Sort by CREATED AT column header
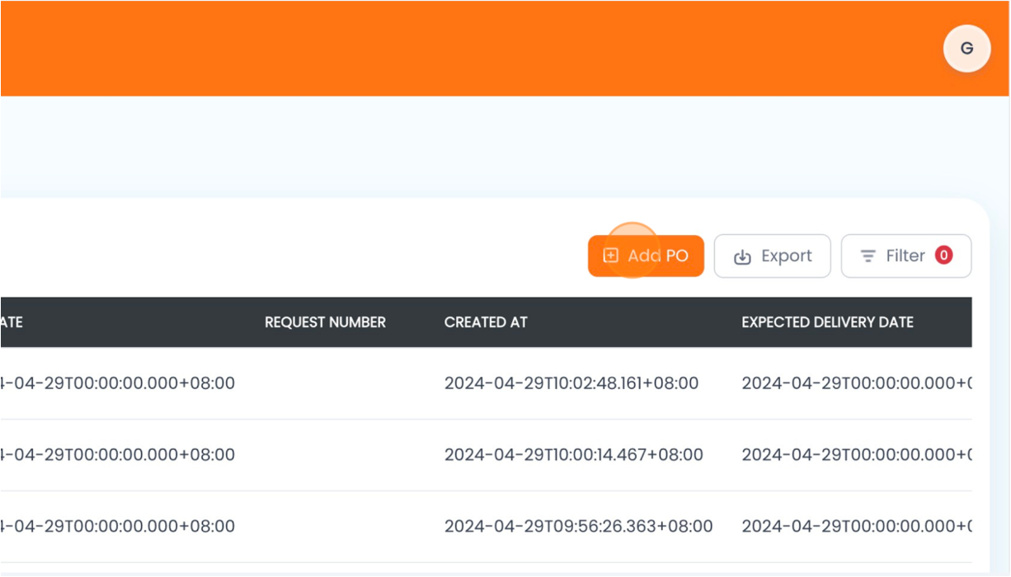The height and width of the screenshot is (577, 1011). pyautogui.click(x=485, y=322)
